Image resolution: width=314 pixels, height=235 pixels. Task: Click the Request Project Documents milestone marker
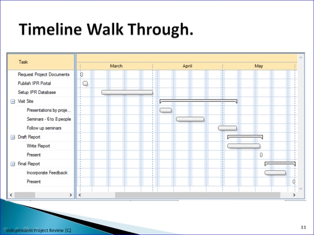(x=81, y=75)
